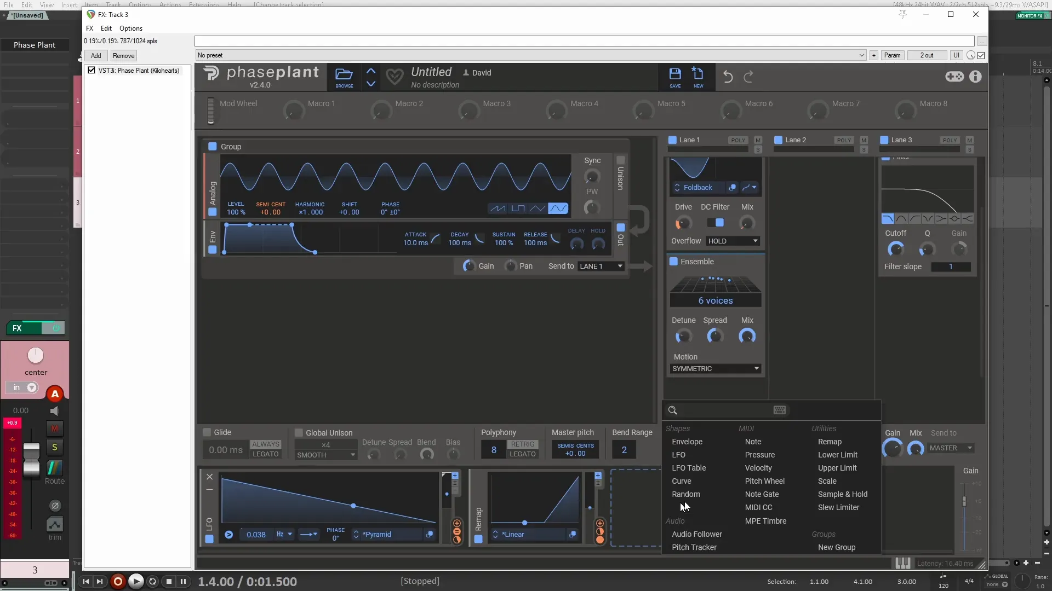Create a new preset with NEW icon
Screen dimensions: 1052x591
click(698, 77)
